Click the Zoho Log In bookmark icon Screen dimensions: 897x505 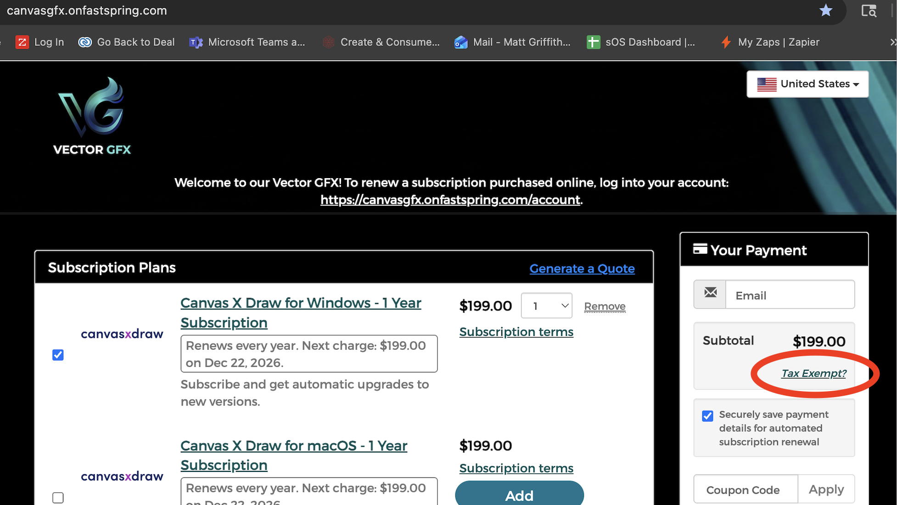click(x=22, y=42)
